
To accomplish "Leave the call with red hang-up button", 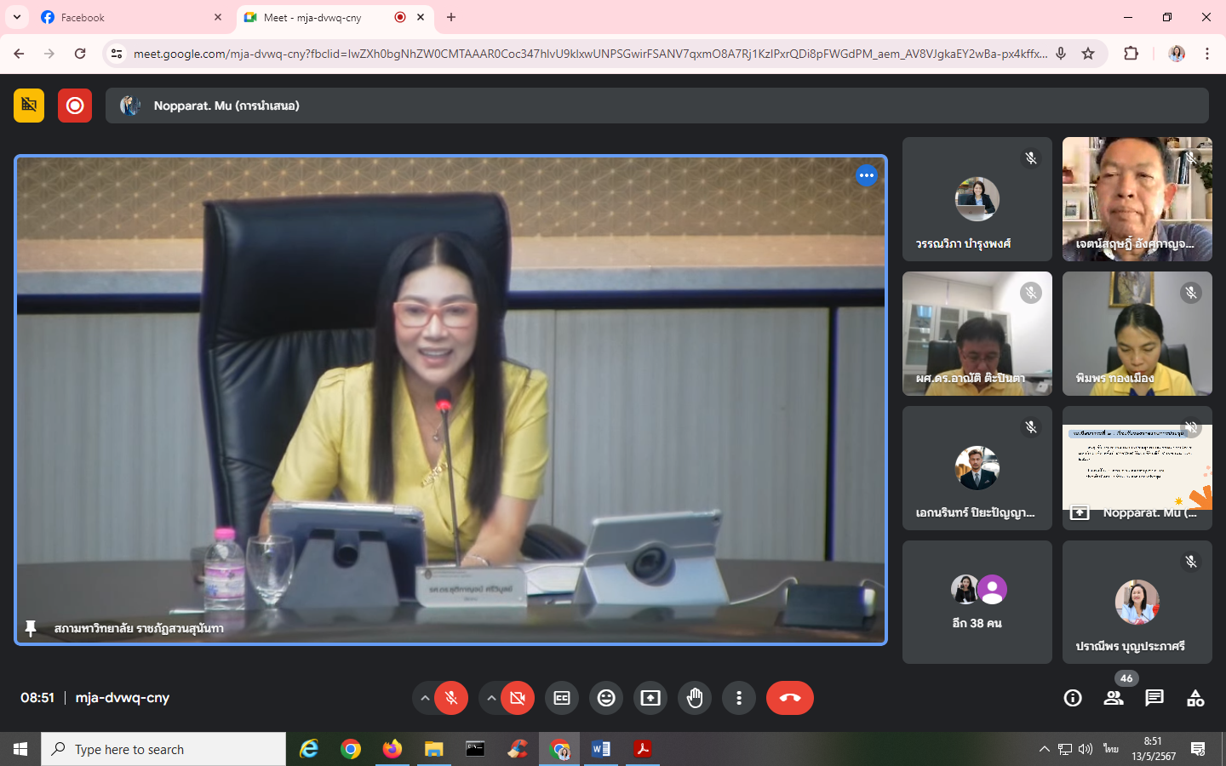I will [x=789, y=698].
